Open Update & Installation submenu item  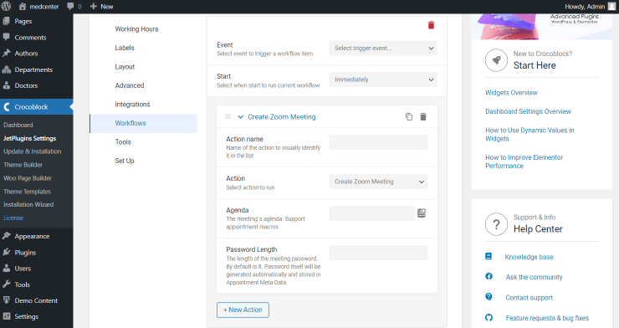coord(33,151)
